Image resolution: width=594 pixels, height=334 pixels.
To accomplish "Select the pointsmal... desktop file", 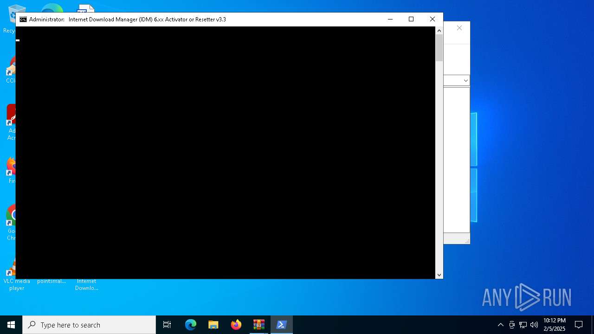I will point(52,281).
